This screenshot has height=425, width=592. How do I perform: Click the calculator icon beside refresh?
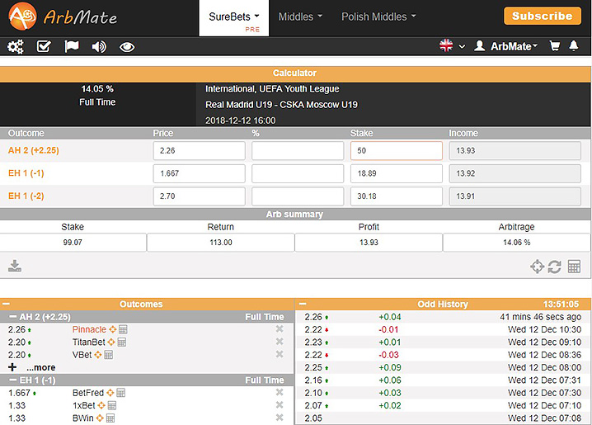pyautogui.click(x=574, y=267)
